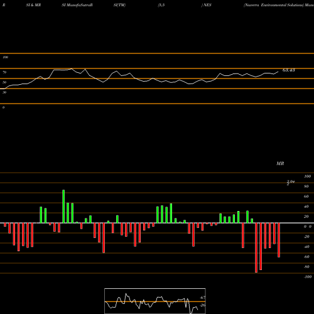This screenshot has width=314, height=314.
Task: Click the ") NES" ticker label
Action: click(206, 5)
